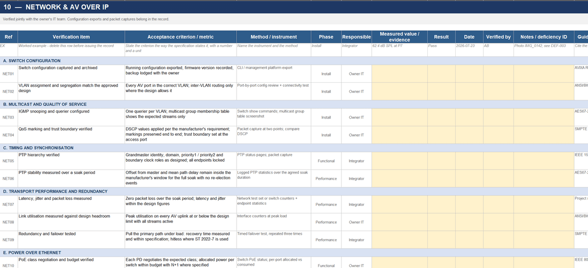This screenshot has height=268, width=588.
Task: Select the 'NET06' reference cell
Action: click(8, 178)
